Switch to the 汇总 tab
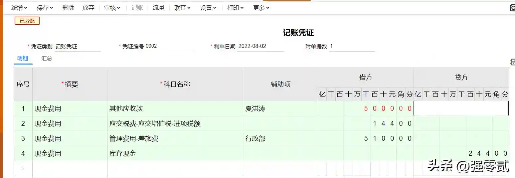This screenshot has height=178, width=515. [47, 59]
